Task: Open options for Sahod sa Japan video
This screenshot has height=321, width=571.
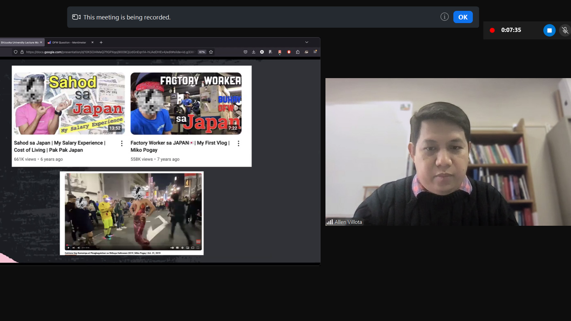Action: point(122,143)
